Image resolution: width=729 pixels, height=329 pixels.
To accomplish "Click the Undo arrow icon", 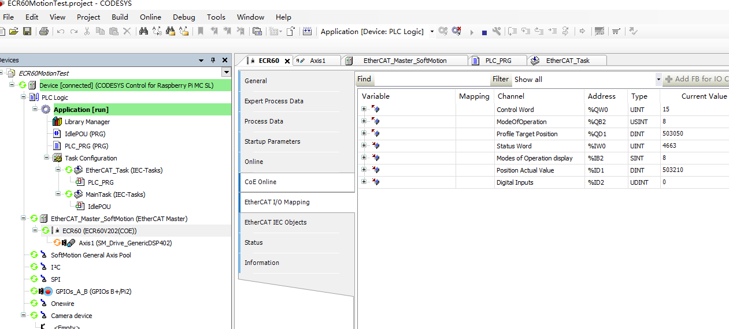I will click(x=60, y=31).
